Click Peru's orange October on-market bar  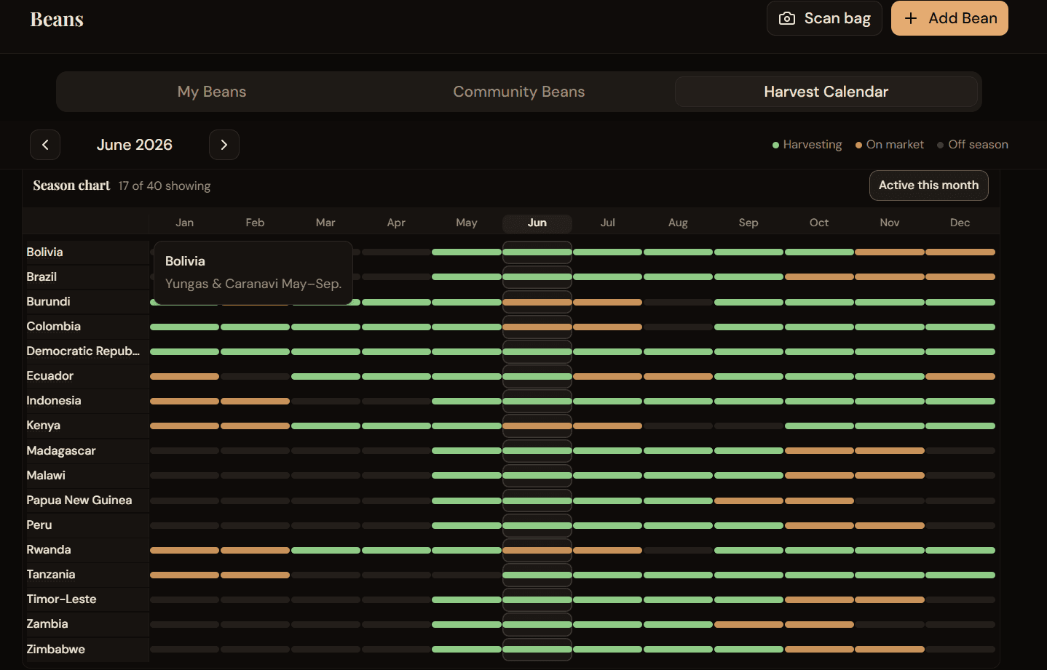point(819,525)
